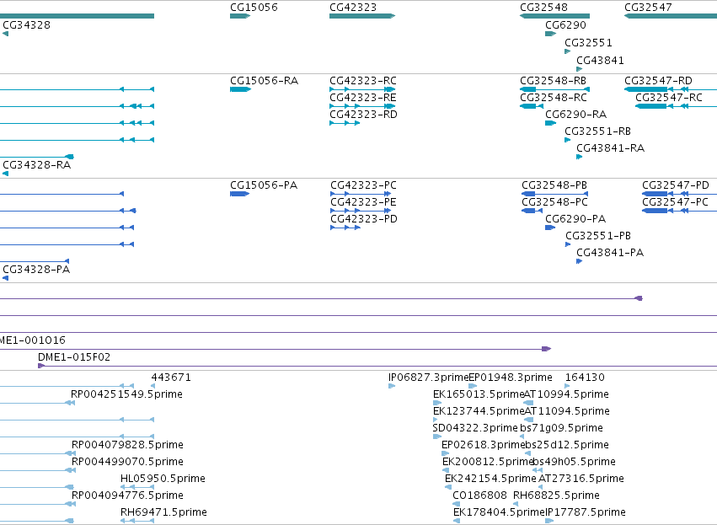The width and height of the screenshot is (717, 525).
Task: Select the CG43841-PA protein arrowhead
Action: tap(580, 261)
